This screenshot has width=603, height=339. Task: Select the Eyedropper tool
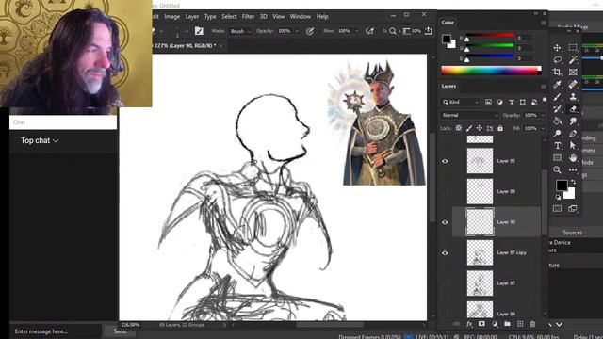pos(557,84)
